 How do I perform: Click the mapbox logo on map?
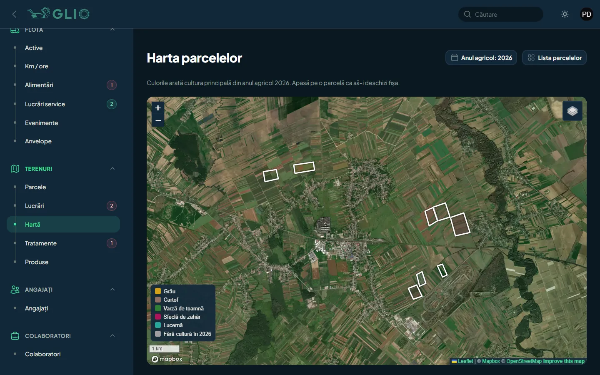[x=167, y=359]
